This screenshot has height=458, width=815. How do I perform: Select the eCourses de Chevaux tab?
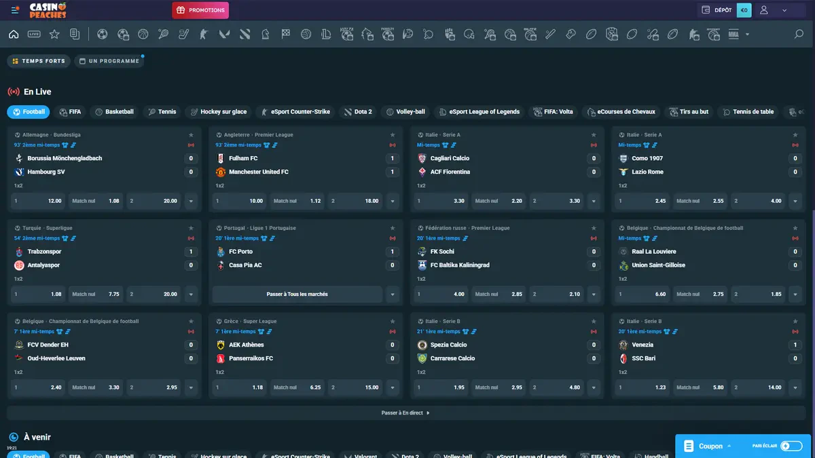621,112
